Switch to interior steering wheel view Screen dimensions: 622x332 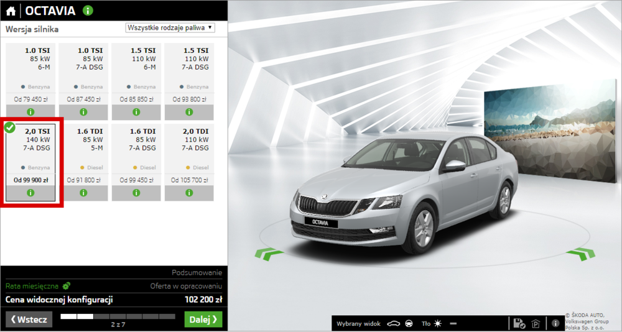pyautogui.click(x=409, y=324)
